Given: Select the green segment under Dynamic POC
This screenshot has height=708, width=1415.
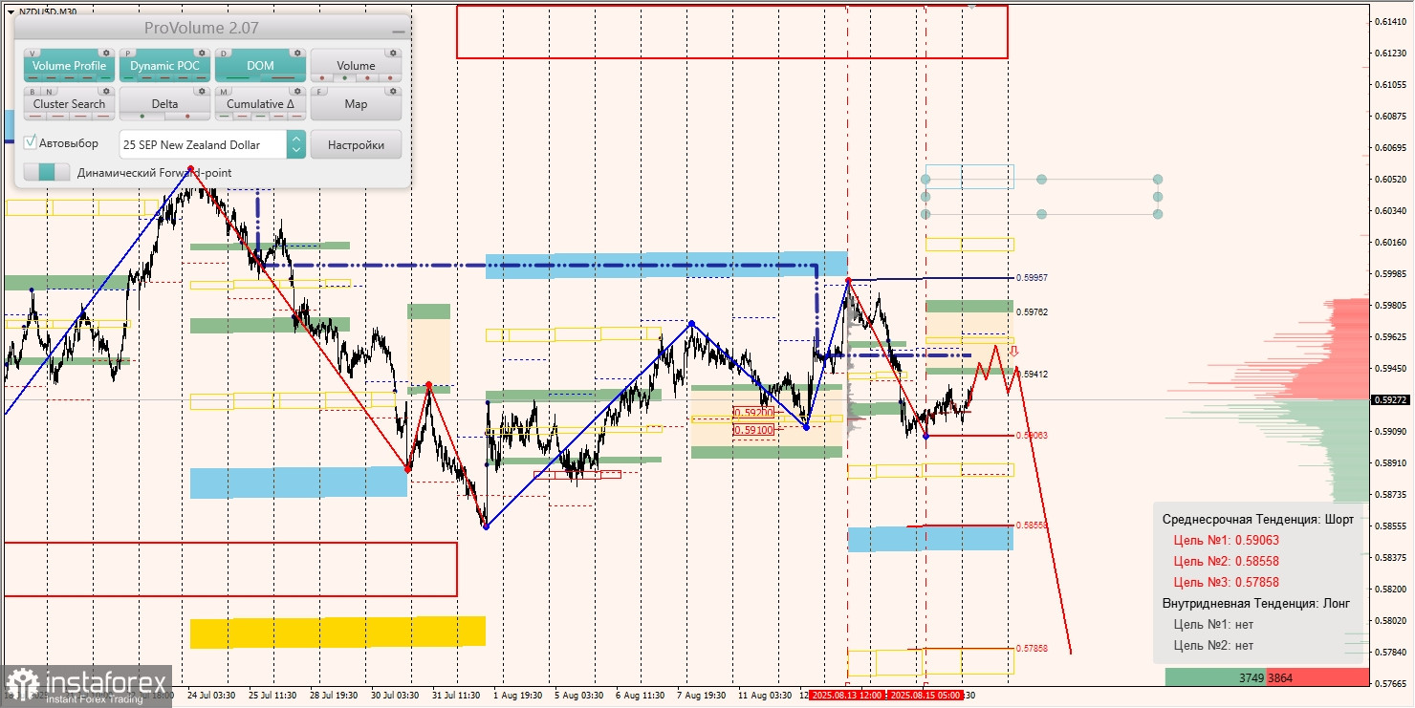Looking at the screenshot, I should [x=128, y=77].
